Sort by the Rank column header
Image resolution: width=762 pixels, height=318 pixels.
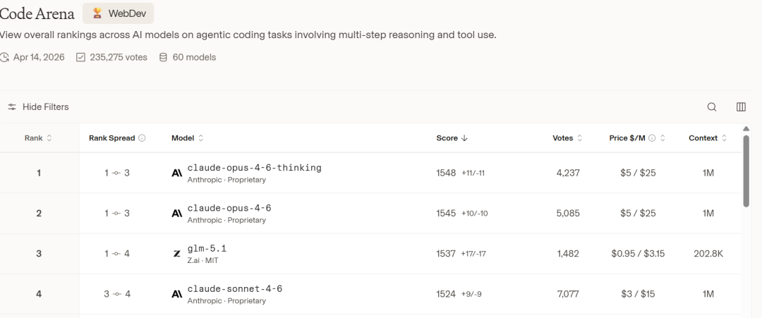(38, 138)
